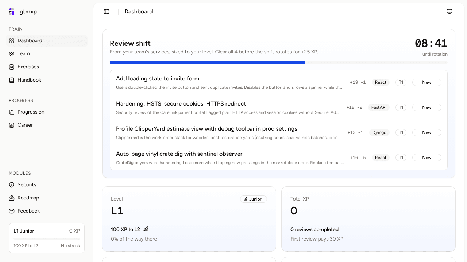467x262 pixels.
Task: Click New badge on ClipperYard review
Action: pyautogui.click(x=427, y=132)
